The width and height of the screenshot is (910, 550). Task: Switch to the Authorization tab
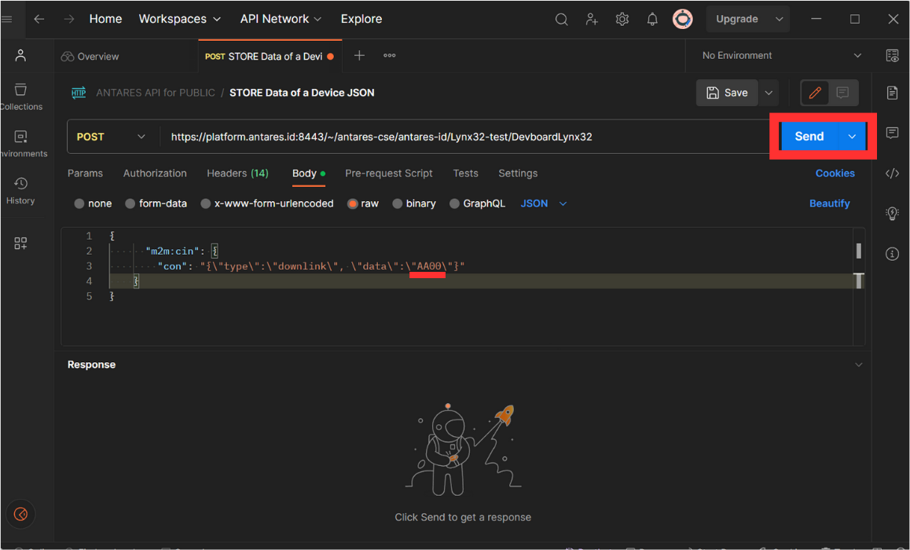click(x=155, y=173)
